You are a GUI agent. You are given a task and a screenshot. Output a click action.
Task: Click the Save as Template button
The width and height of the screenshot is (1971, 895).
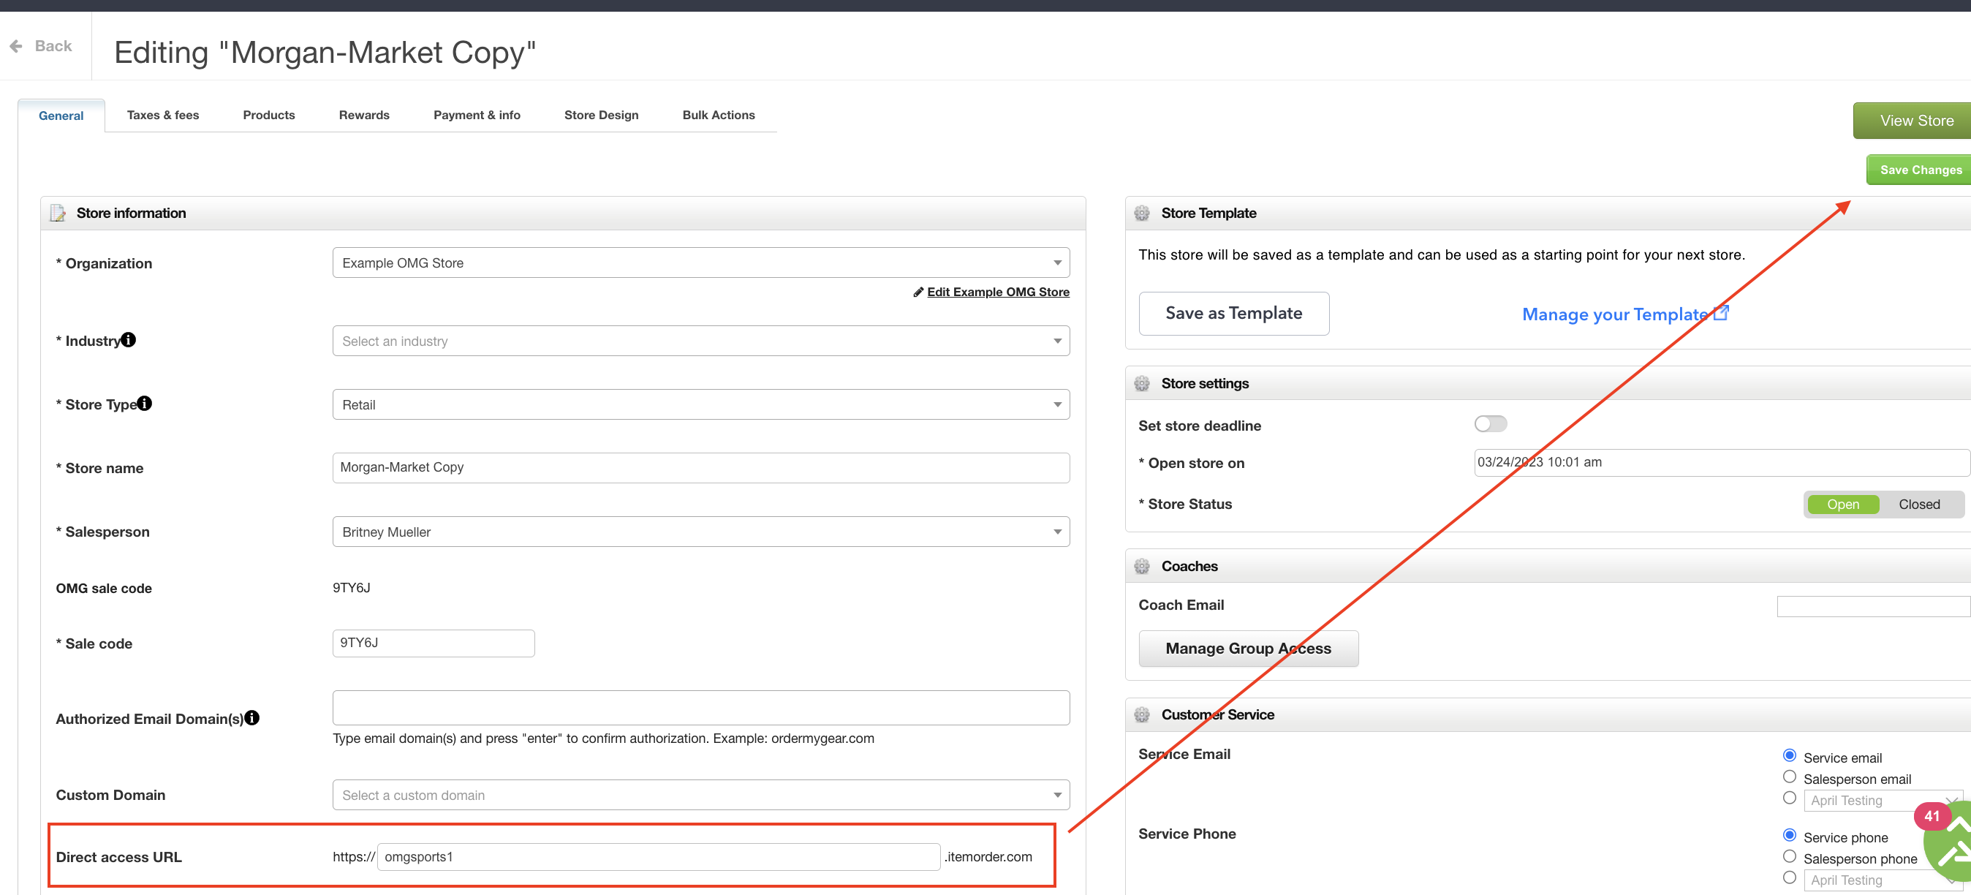(x=1233, y=314)
